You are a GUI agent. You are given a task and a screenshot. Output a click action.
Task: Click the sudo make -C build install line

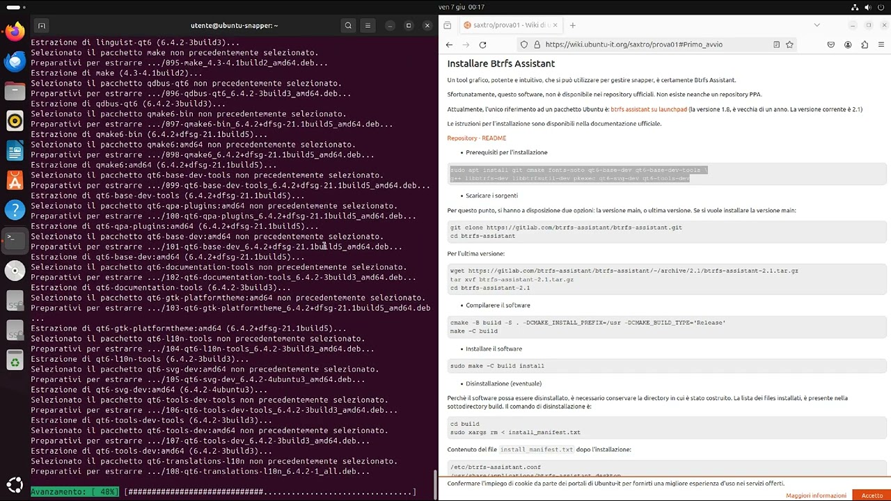pyautogui.click(x=497, y=366)
